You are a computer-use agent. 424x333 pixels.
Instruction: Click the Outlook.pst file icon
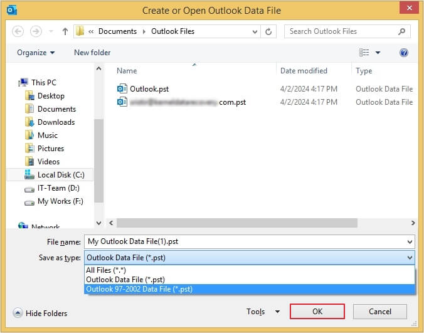pyautogui.click(x=122, y=88)
